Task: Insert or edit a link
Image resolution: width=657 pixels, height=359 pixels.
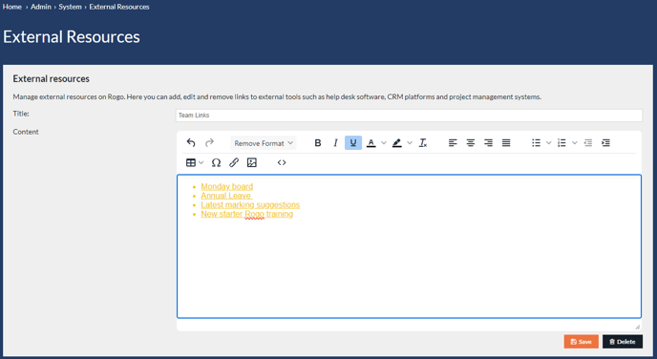Action: tap(234, 162)
